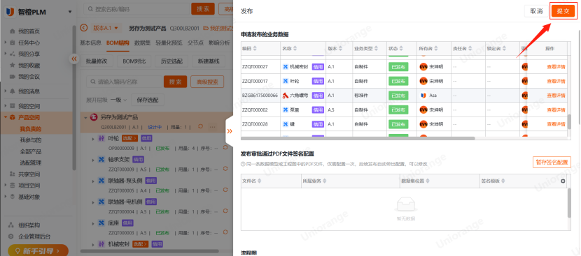Collapse the 产品空间 sidebar section
The width and height of the screenshot is (581, 256).
coord(6,117)
